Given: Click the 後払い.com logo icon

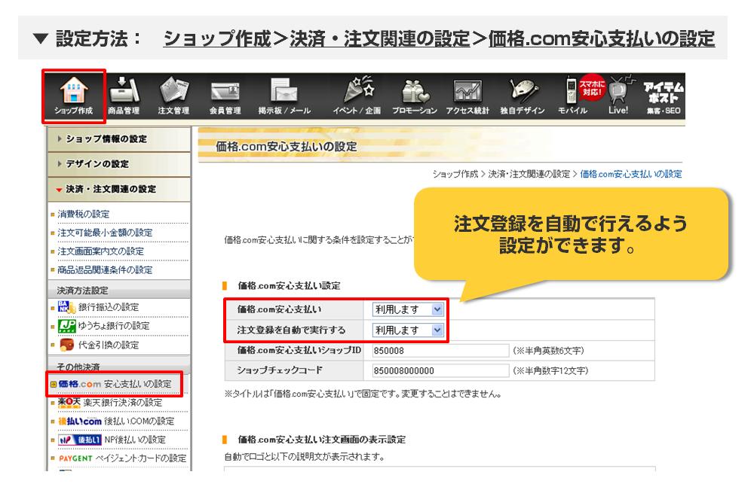Looking at the screenshot, I should click(80, 421).
